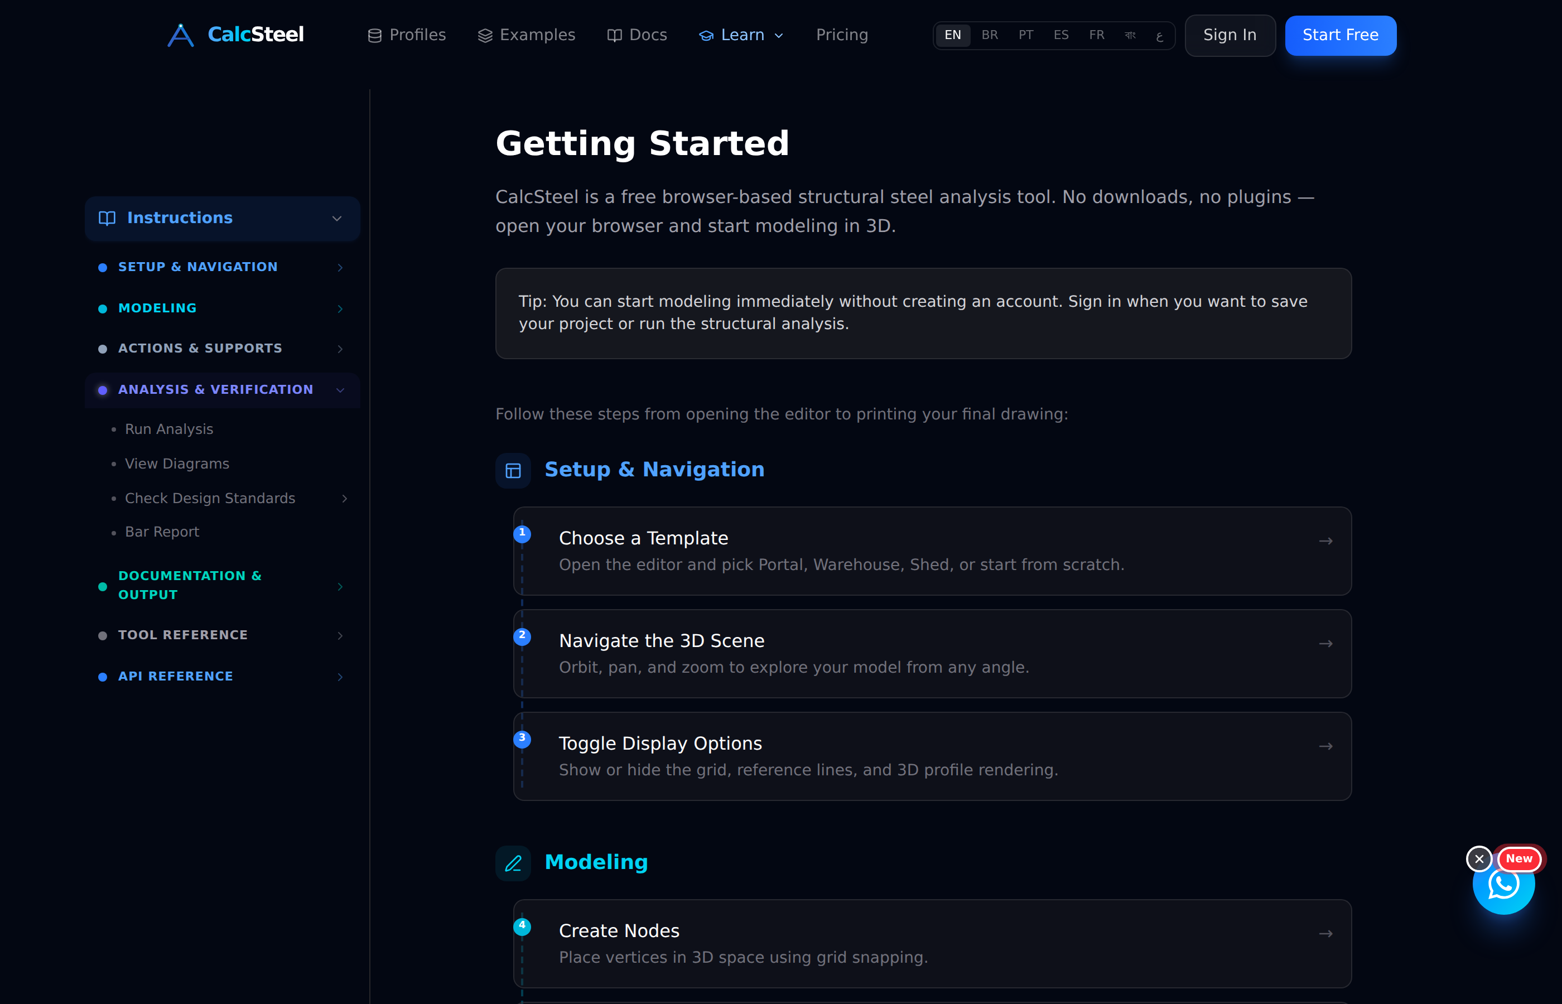Screen dimensions: 1562x1004
Task: Collapse the Analysis & Verification section
Action: (x=222, y=390)
